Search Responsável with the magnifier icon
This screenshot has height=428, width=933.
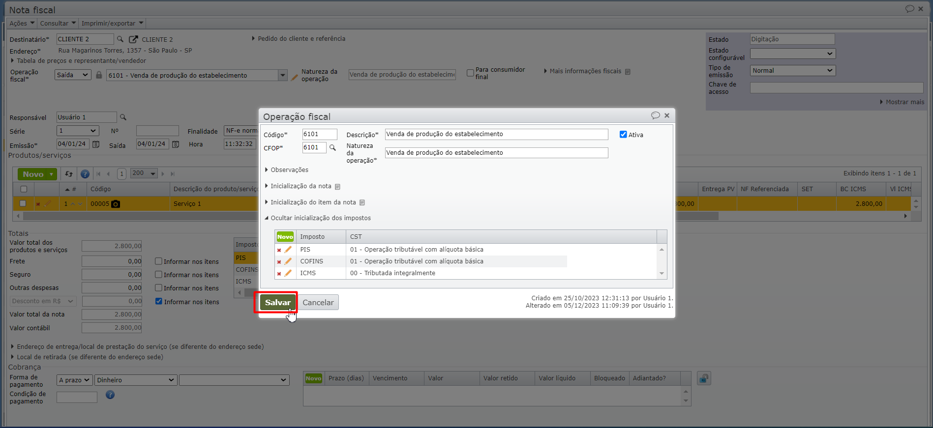point(123,117)
